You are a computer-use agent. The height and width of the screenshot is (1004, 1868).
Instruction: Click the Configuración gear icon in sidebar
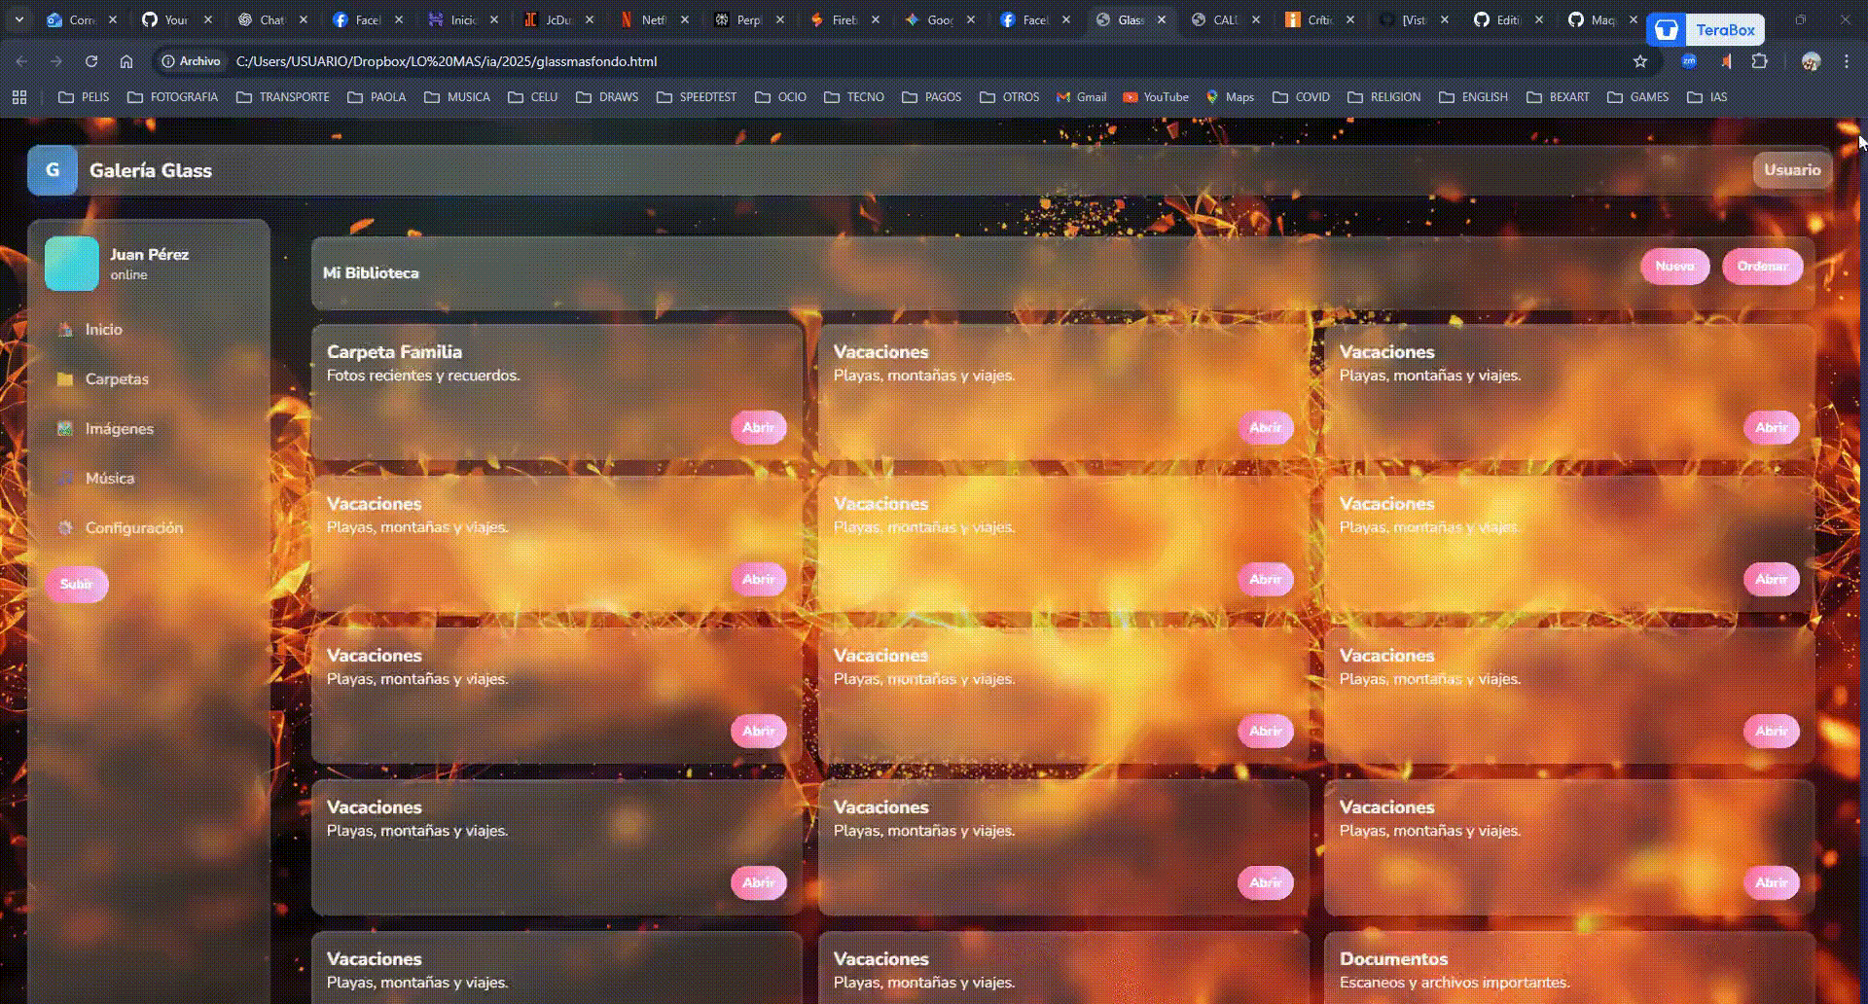65,528
